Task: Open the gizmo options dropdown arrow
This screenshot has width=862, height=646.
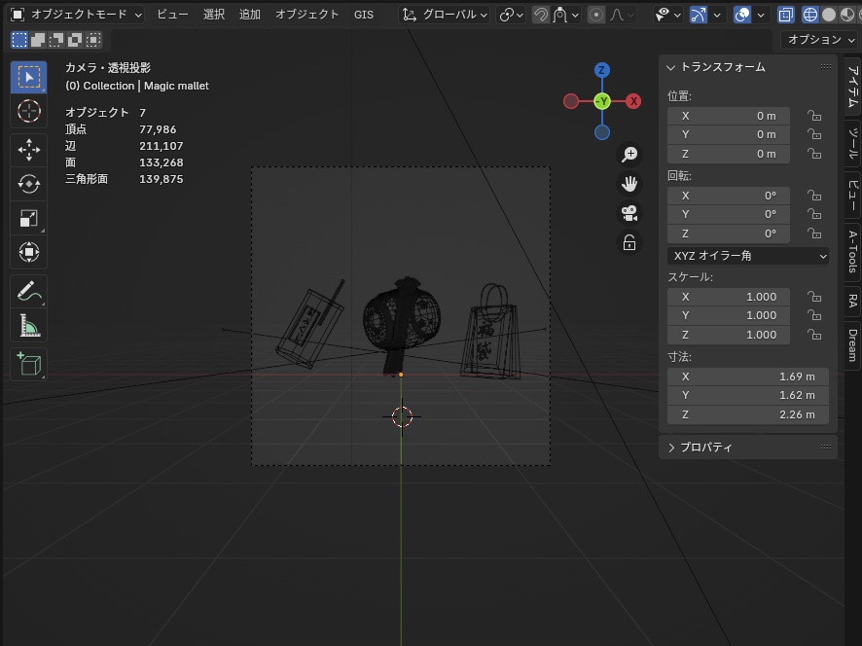Action: pos(717,15)
